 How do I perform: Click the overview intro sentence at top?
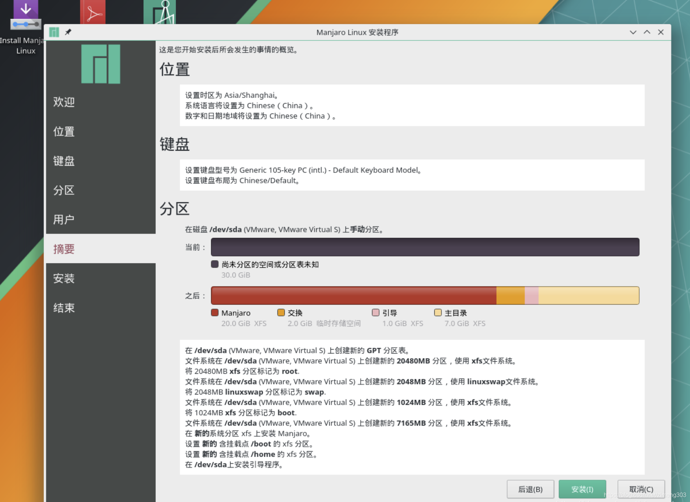tap(229, 50)
